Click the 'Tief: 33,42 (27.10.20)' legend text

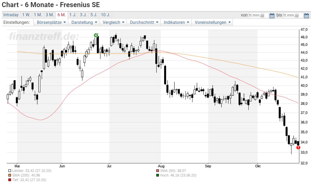[29, 180]
